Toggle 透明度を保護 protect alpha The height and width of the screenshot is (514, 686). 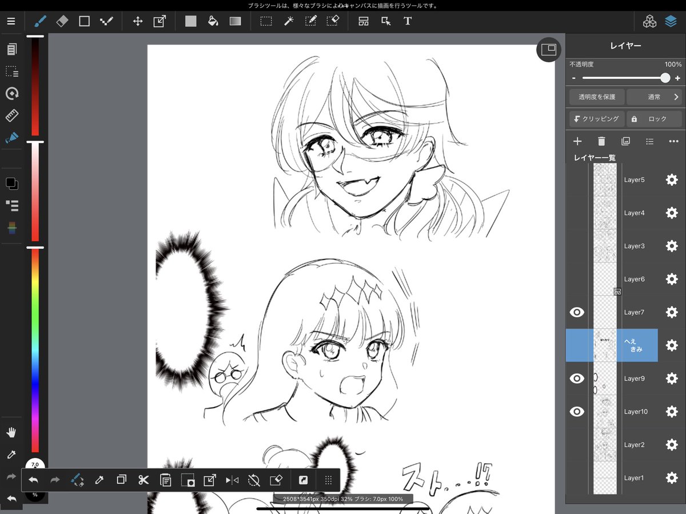(x=596, y=97)
